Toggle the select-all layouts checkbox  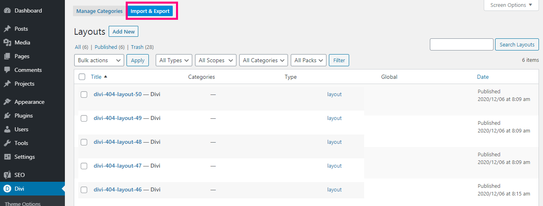point(82,77)
